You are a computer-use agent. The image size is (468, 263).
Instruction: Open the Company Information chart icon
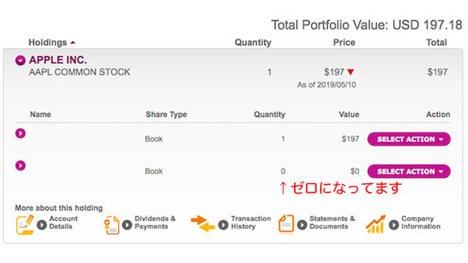(376, 224)
